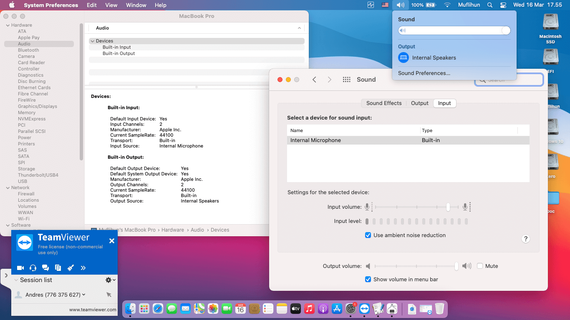Open Session list settings gear

pyautogui.click(x=108, y=280)
